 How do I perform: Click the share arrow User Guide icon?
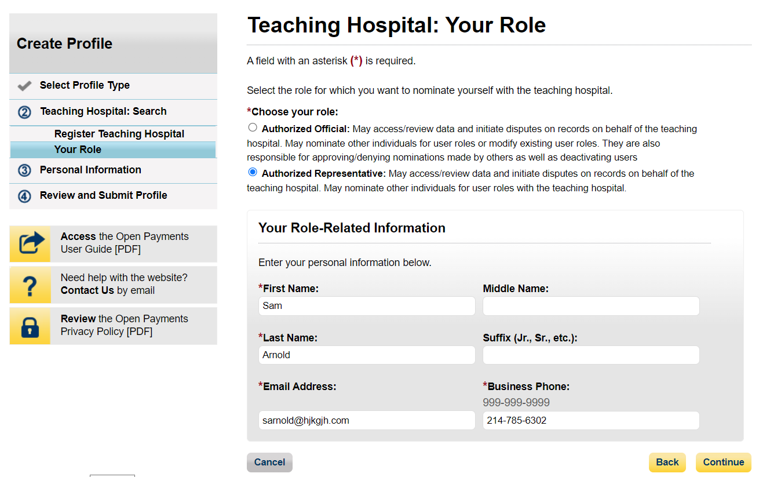(x=30, y=243)
